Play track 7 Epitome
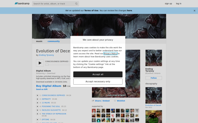 pos(37,120)
